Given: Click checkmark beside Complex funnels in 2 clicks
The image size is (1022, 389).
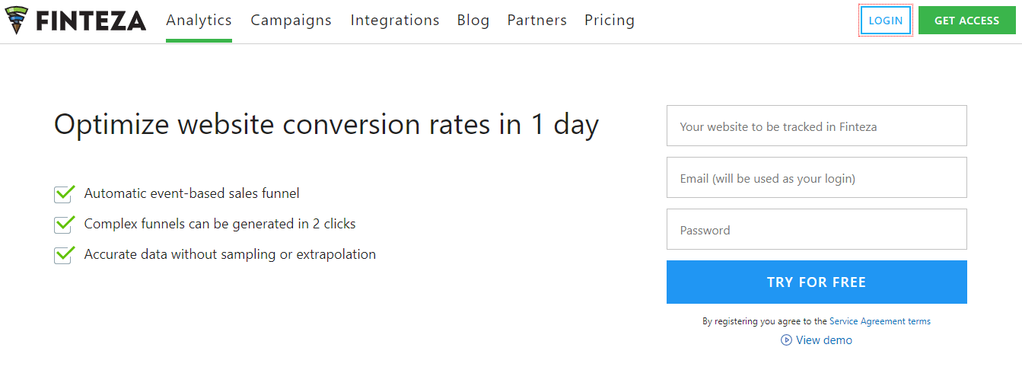Looking at the screenshot, I should [65, 224].
